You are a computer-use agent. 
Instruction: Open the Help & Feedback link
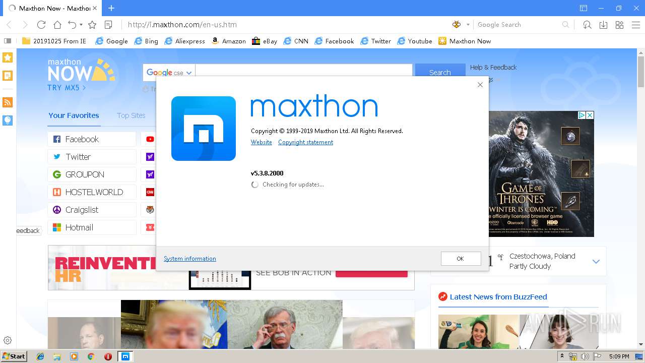pyautogui.click(x=493, y=67)
